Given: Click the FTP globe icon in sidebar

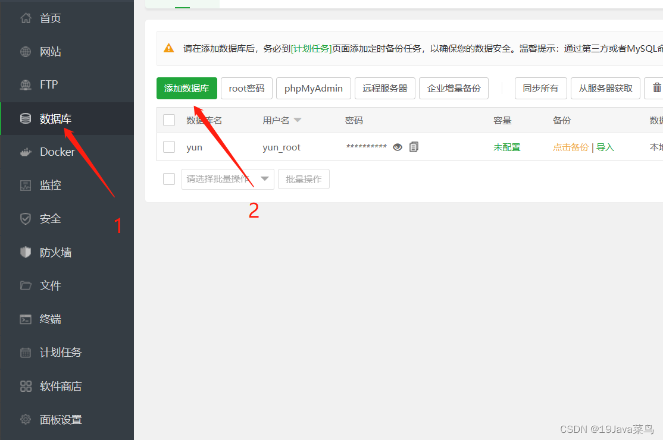Looking at the screenshot, I should [26, 85].
